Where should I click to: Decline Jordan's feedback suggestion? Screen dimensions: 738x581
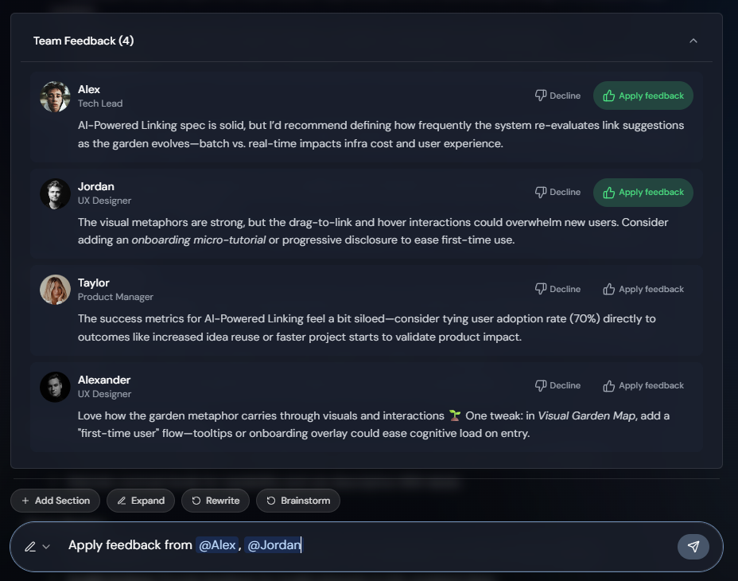(x=557, y=192)
